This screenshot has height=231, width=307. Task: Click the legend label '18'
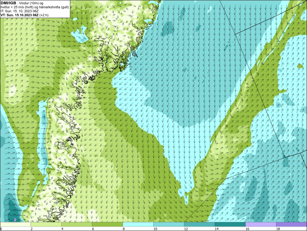point(278,229)
